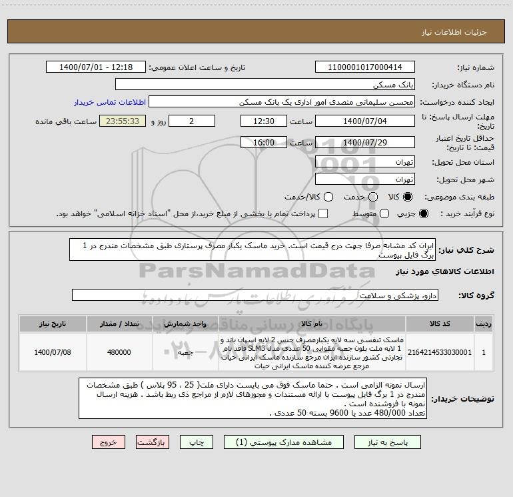513x497 pixels.
Task: Click the unit cell جعبه
Action: click(185, 352)
